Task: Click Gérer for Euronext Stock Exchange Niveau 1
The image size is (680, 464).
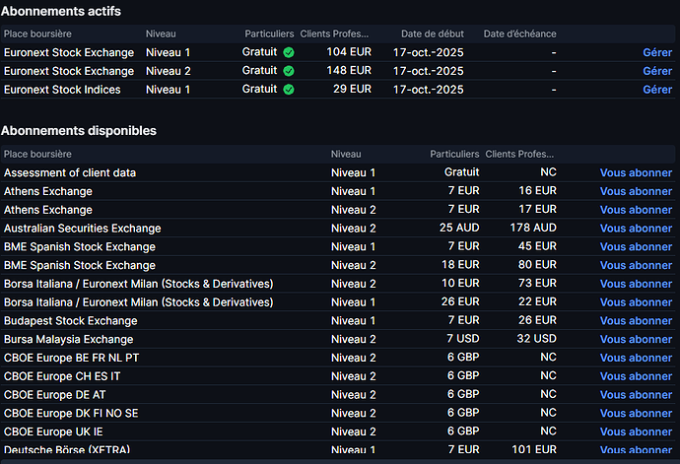Action: click(657, 52)
